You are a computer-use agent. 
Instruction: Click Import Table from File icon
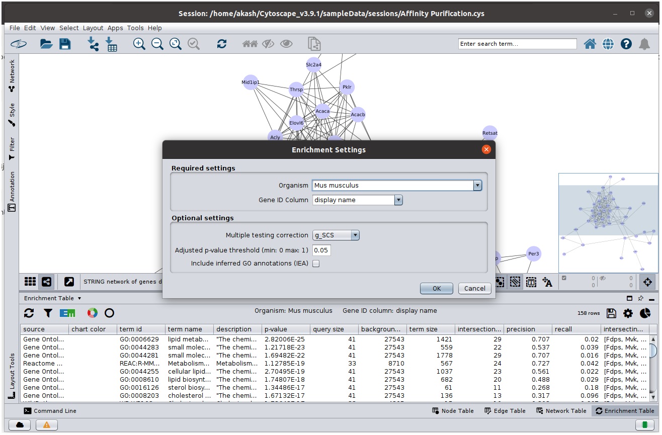pos(112,44)
